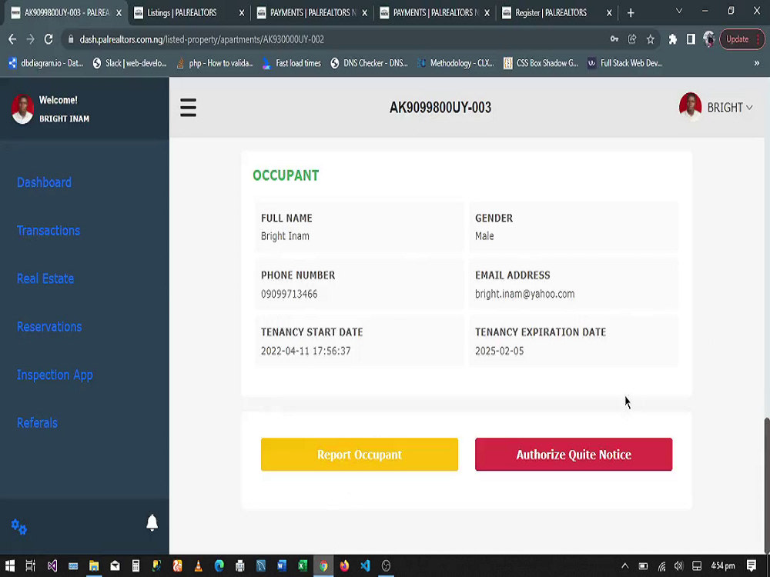
Task: Open the action center notification icon
Action: coord(752,565)
